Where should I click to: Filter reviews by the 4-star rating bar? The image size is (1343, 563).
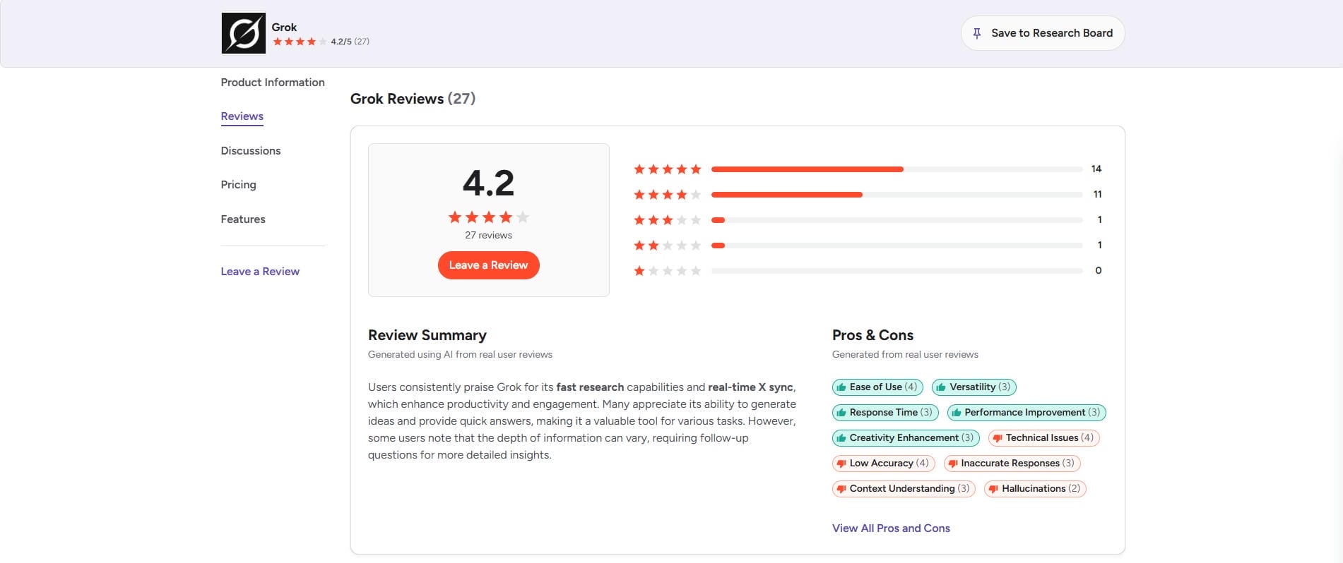coord(897,195)
